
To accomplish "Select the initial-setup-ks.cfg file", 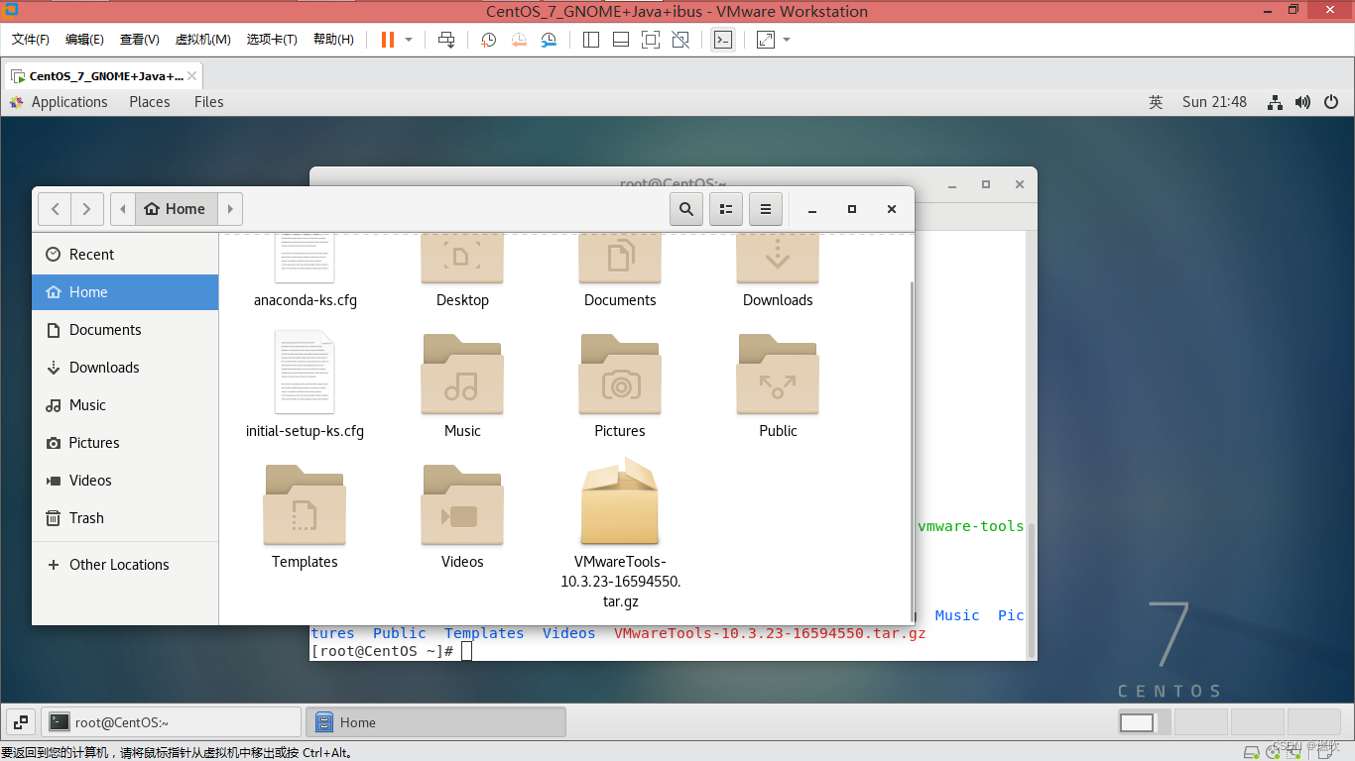I will pyautogui.click(x=305, y=385).
